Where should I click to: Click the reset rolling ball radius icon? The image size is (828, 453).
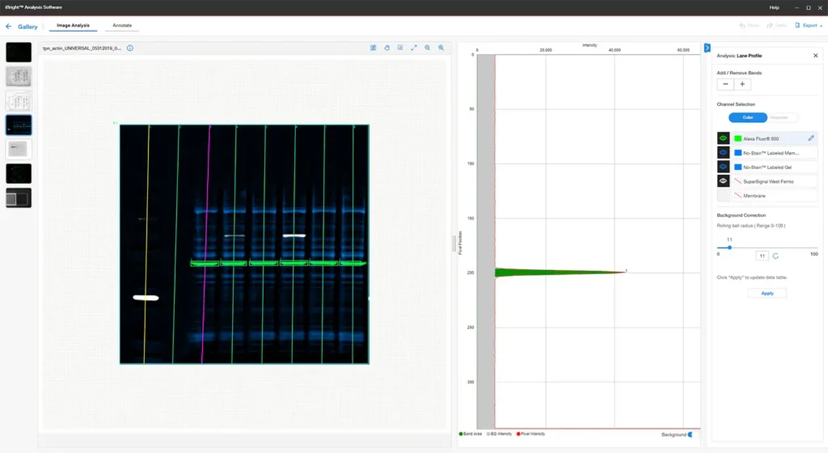(x=776, y=256)
